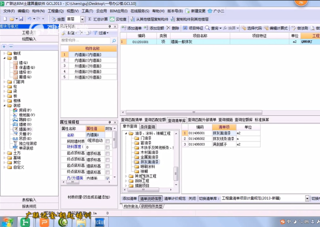This screenshot has width=320, height=227.
Task: Switch to 条件查询 tab
Action: (148, 126)
